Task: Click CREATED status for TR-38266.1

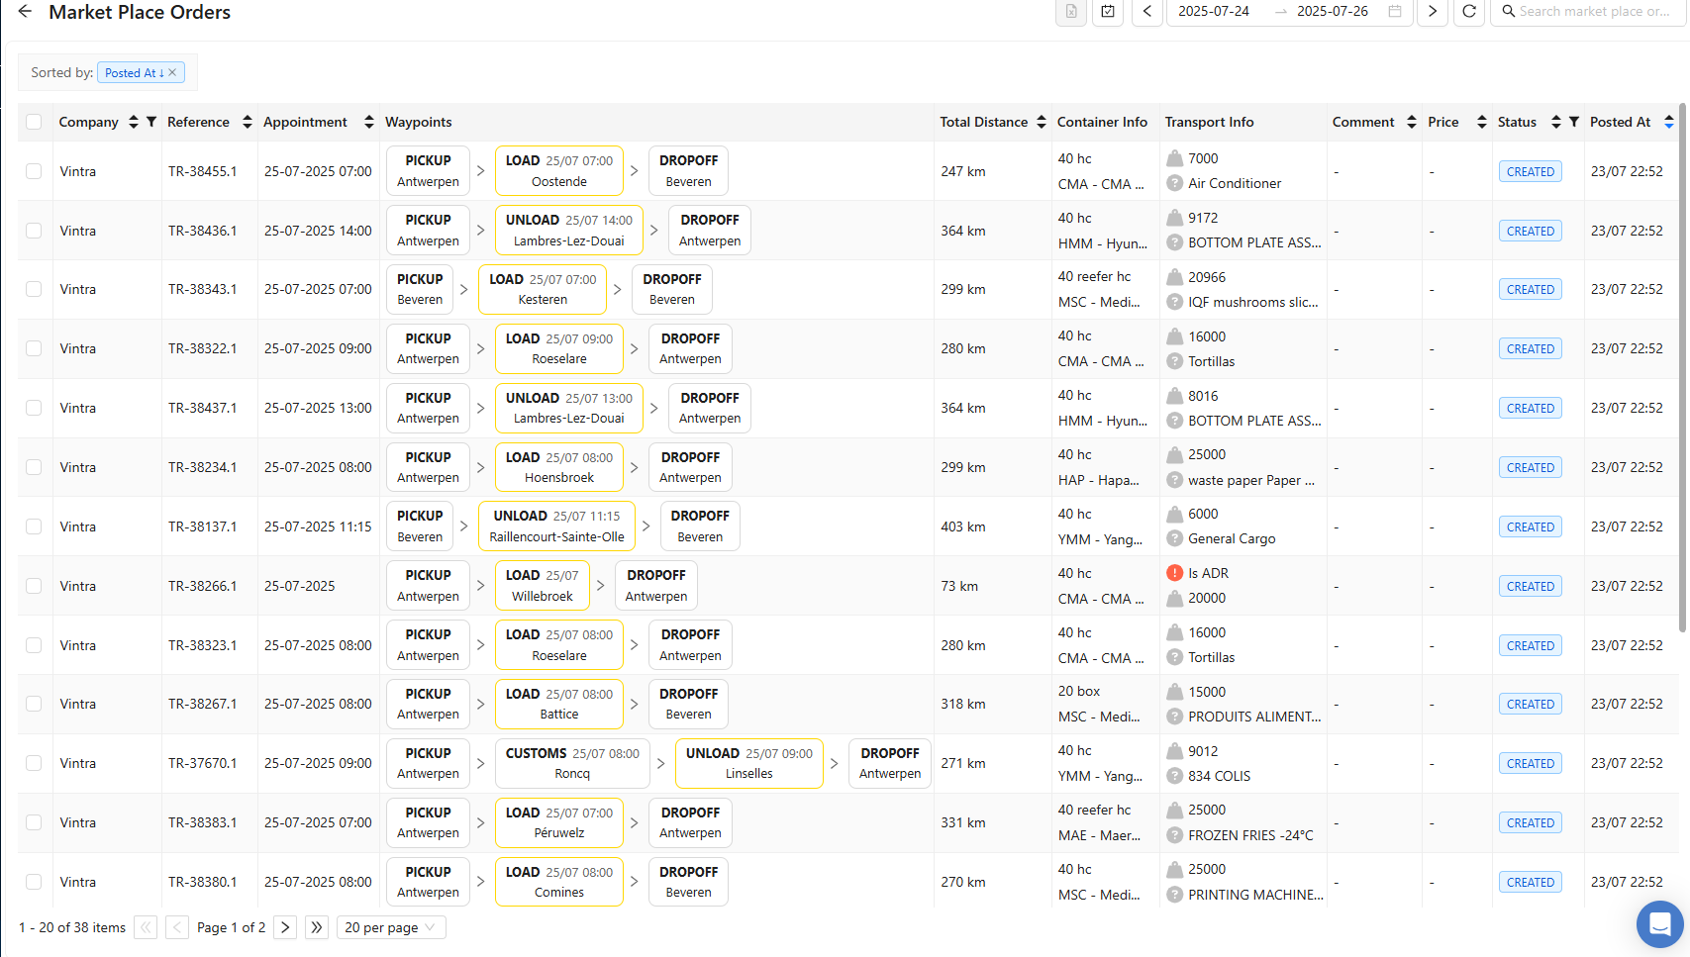Action: tap(1530, 586)
